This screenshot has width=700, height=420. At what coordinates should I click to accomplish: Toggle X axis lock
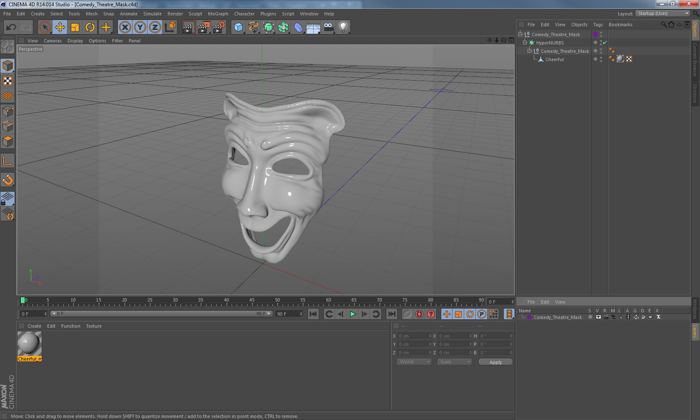(125, 27)
